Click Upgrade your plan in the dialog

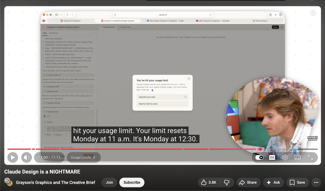(x=162, y=97)
